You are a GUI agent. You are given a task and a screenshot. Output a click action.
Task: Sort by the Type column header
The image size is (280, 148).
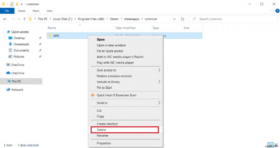[156, 28]
